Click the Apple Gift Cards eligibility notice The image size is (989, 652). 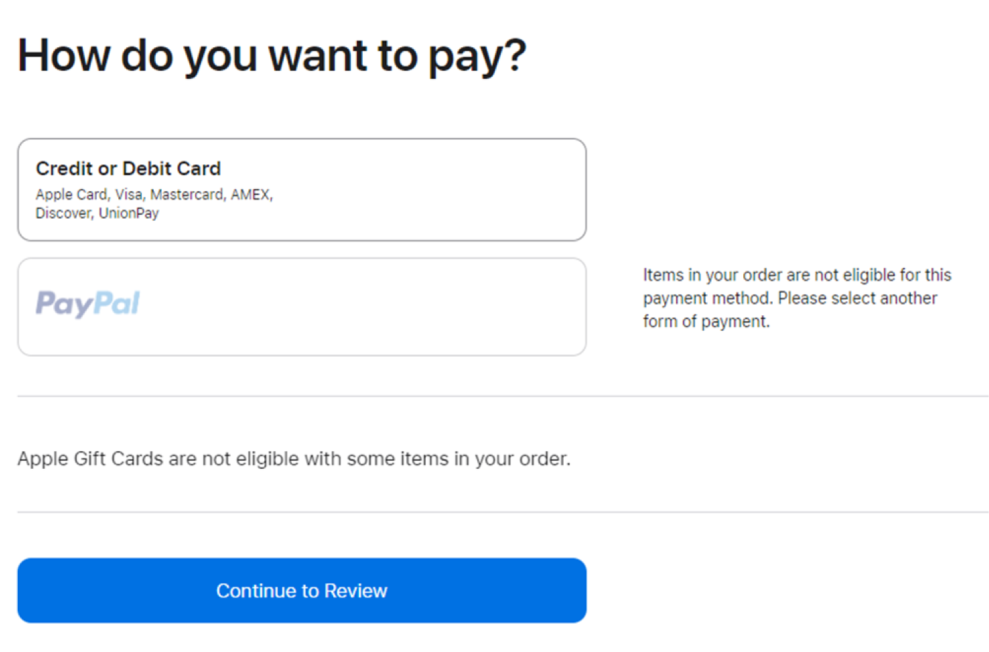(x=294, y=458)
